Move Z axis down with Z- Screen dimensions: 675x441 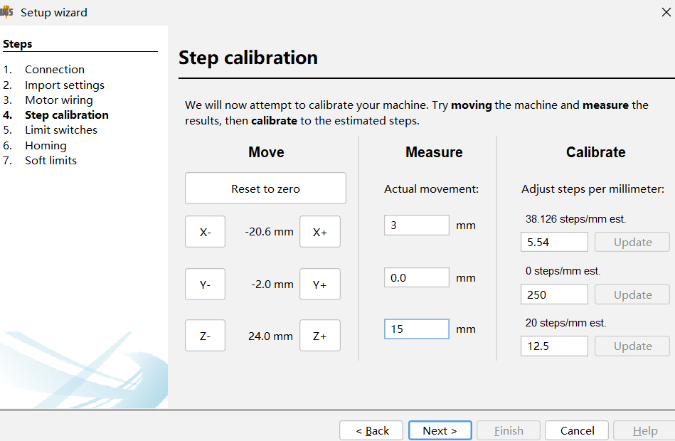tap(205, 336)
